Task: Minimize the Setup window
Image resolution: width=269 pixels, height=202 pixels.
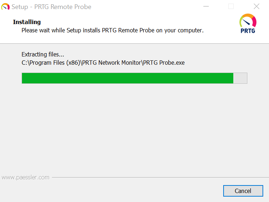Action: [206, 6]
